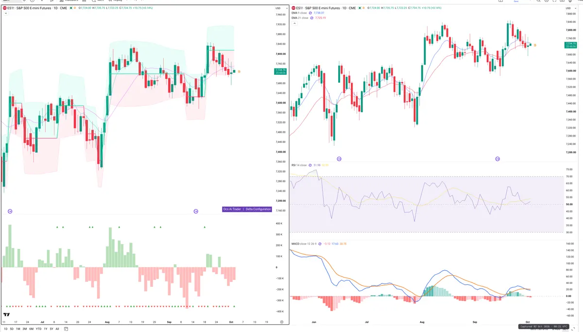Click the ES1! symbol logo on right chart
583x332 pixels.
(293, 8)
